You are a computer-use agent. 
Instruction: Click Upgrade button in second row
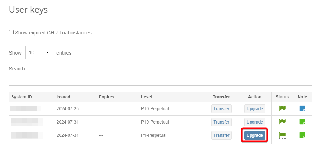pyautogui.click(x=254, y=122)
